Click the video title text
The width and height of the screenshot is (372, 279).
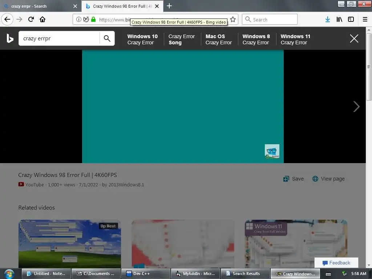67,175
